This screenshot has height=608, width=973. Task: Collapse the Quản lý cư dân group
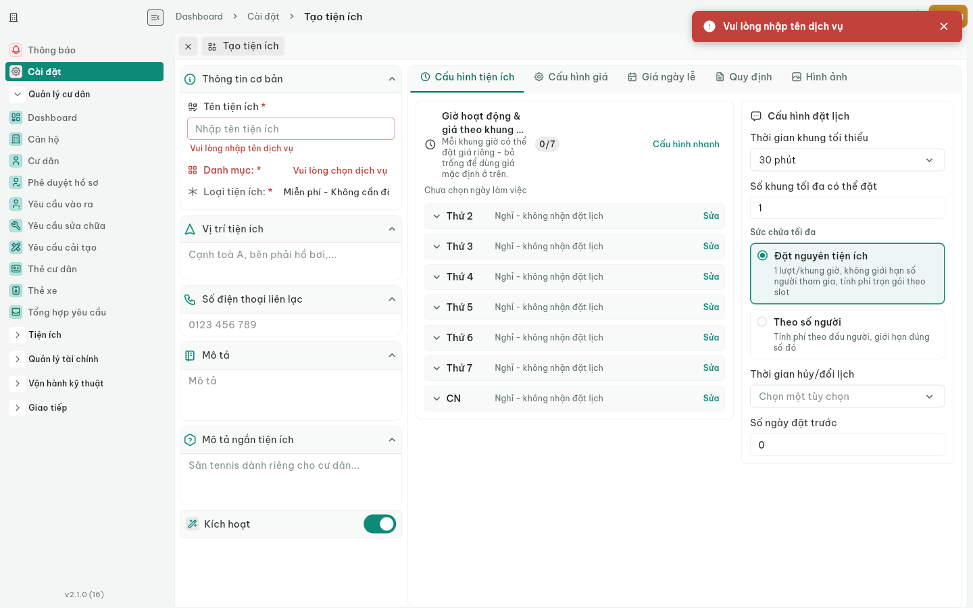[x=18, y=95]
